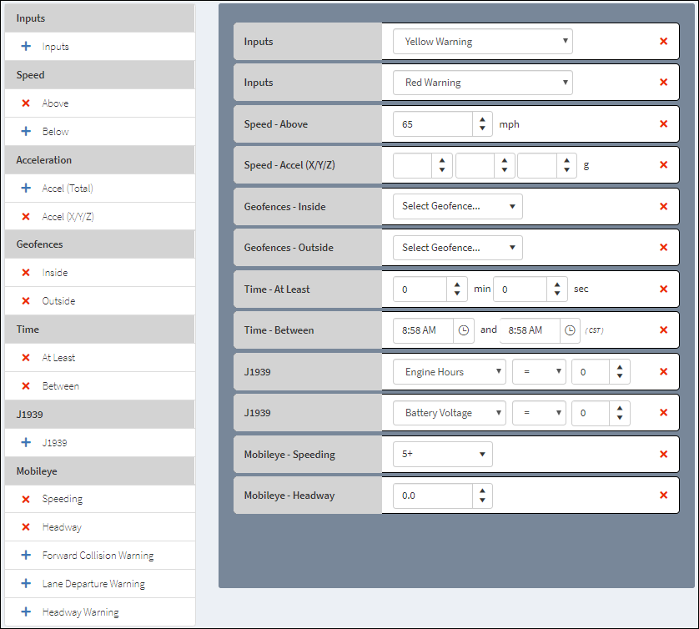Add an Inputs condition with the plus icon
Image resolution: width=699 pixels, height=629 pixels.
click(x=26, y=46)
